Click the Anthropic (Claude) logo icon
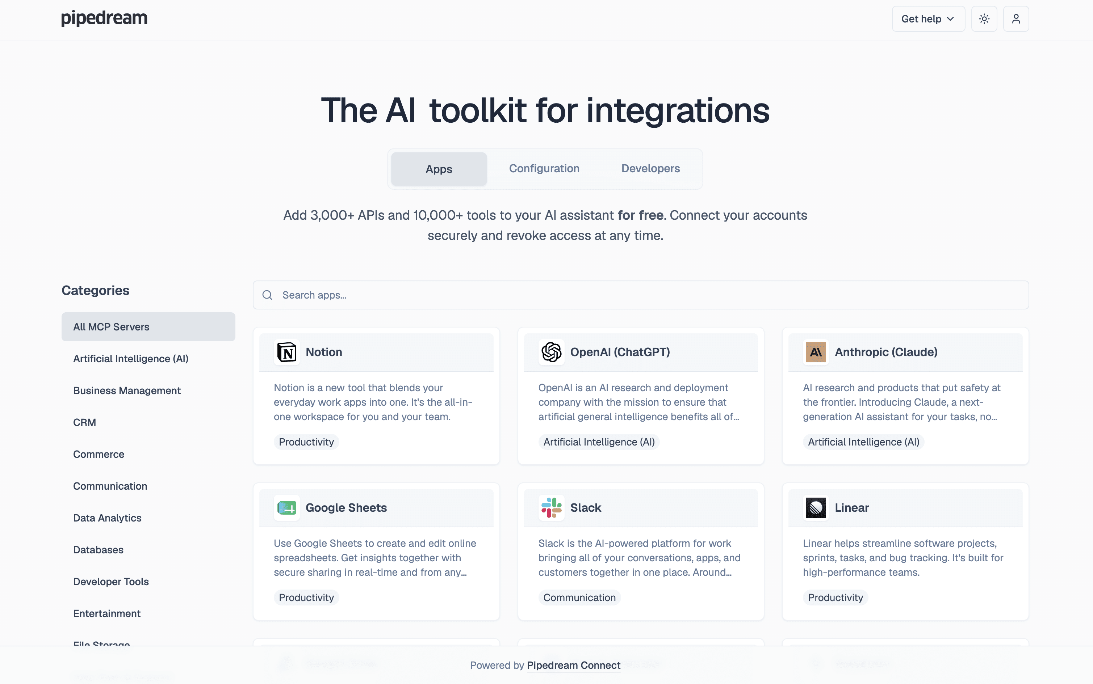Image resolution: width=1093 pixels, height=684 pixels. pyautogui.click(x=816, y=352)
